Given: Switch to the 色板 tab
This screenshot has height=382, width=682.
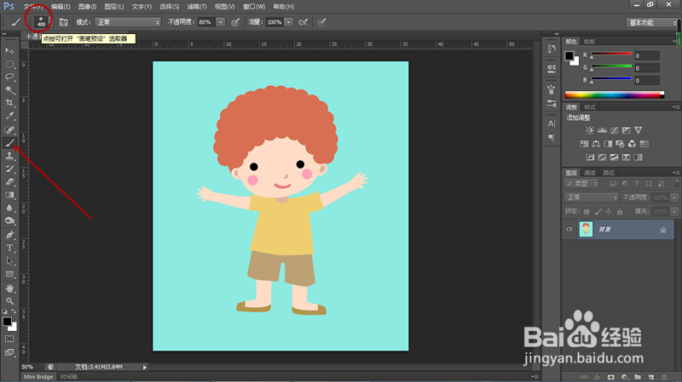Looking at the screenshot, I should coord(589,42).
